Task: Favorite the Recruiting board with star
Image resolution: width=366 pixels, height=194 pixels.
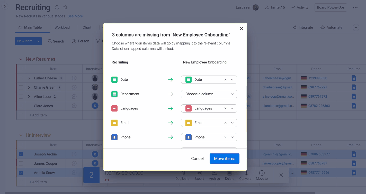Action: point(65,7)
